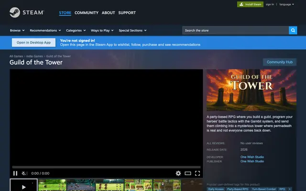Screen dimensions: 306x191
Task: Enter fullscreen video mode
Action: 197,173
